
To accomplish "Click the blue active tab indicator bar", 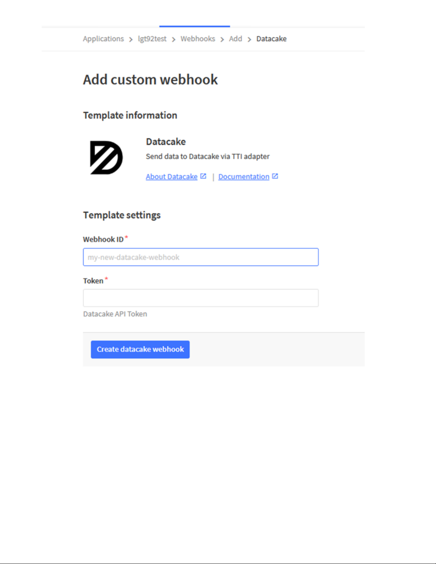I will click(195, 26).
